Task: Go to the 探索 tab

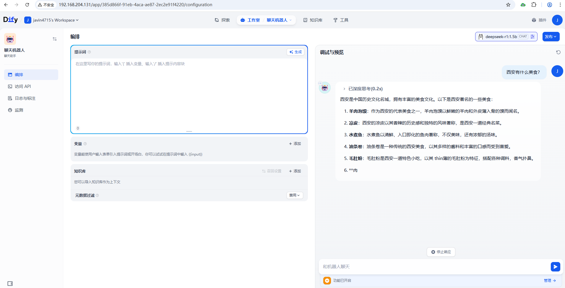Action: coord(222,20)
